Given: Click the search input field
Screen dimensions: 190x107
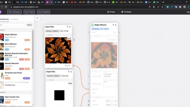Looking at the screenshot, I should 12,25.
